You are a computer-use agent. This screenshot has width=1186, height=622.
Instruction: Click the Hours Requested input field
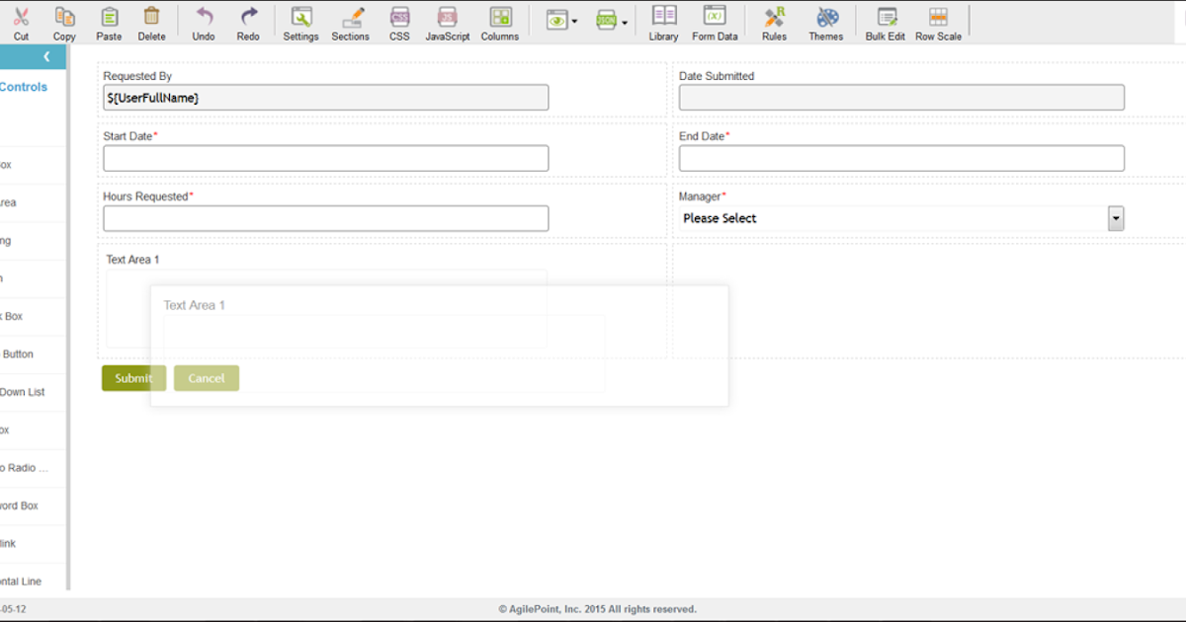tap(325, 217)
